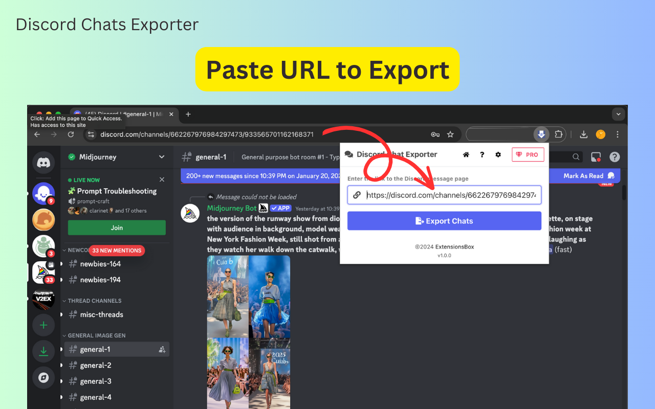655x409 pixels.
Task: Click the password key icon in address bar
Action: [x=435, y=134]
